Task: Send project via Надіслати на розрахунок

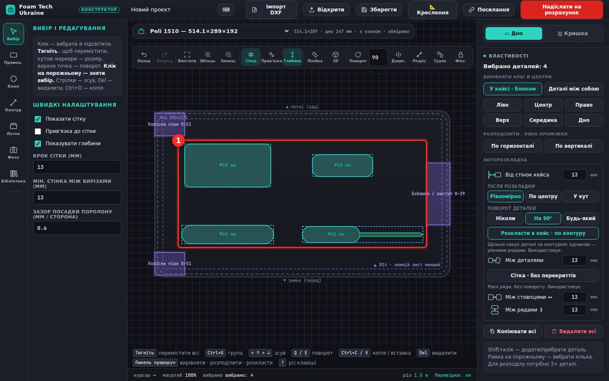Action: tap(562, 10)
